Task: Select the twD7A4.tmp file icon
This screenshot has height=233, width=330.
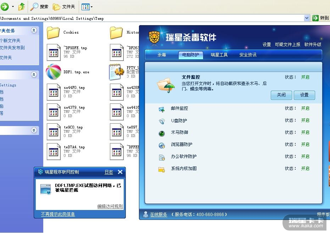Action: [x=54, y=152]
